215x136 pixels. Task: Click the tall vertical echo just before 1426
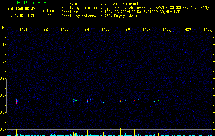pos(120,98)
